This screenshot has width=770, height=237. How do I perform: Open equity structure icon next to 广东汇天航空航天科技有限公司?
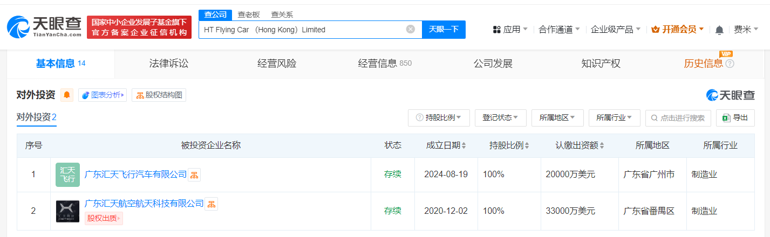tap(212, 204)
